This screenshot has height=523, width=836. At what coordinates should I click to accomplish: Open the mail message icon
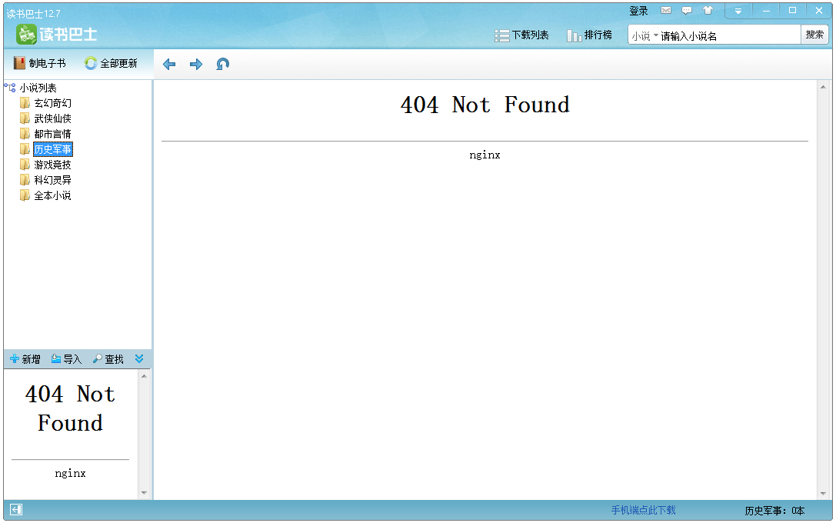click(666, 11)
